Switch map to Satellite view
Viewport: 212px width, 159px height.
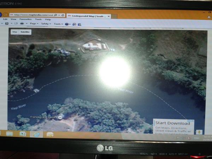tap(25, 32)
